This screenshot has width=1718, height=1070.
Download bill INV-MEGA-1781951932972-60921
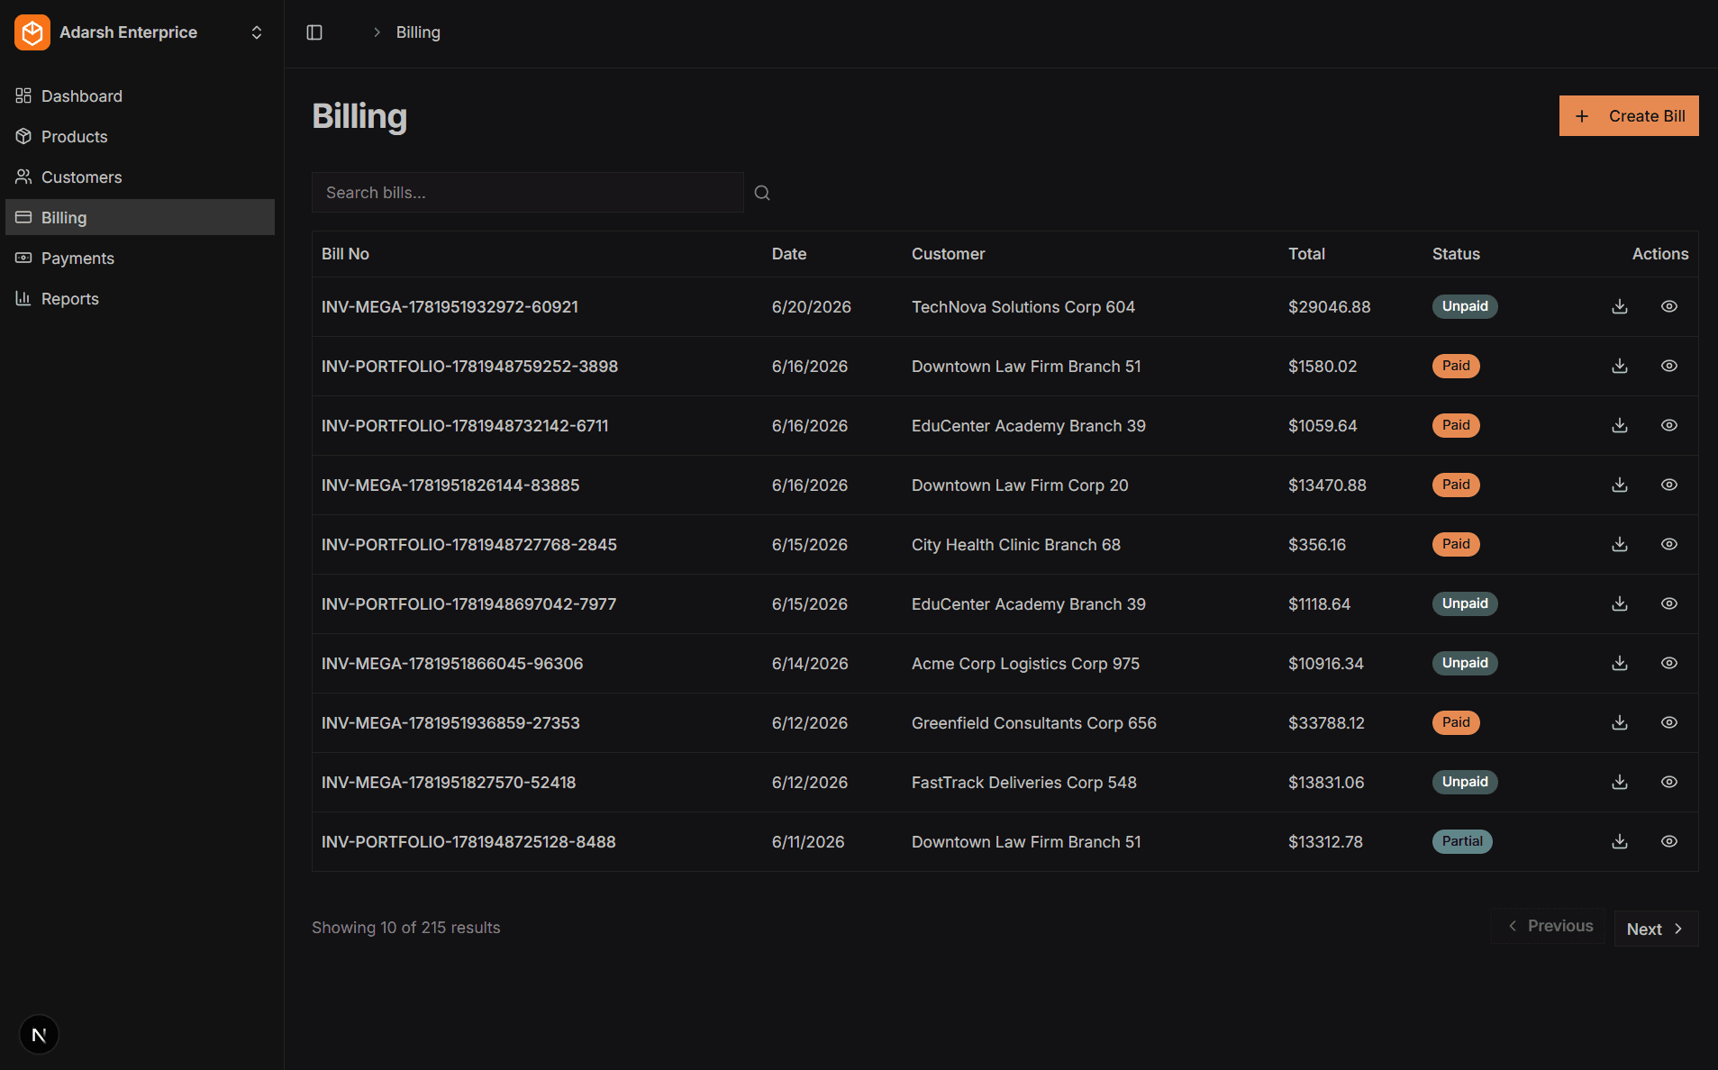pos(1620,306)
